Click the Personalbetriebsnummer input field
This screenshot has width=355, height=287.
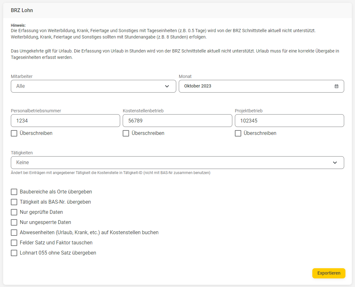[65, 121]
